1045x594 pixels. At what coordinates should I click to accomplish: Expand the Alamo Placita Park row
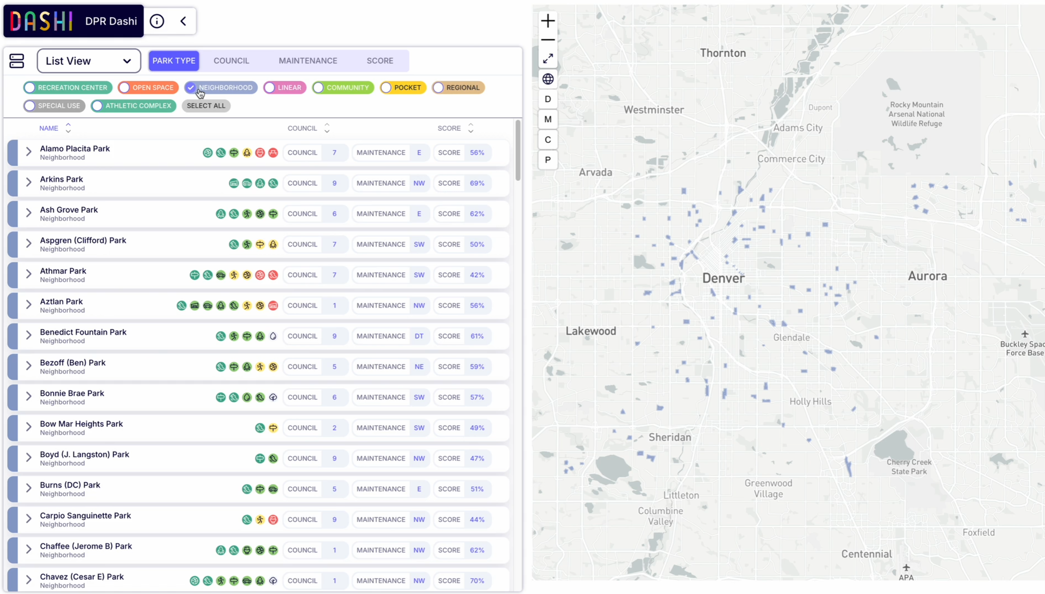28,152
